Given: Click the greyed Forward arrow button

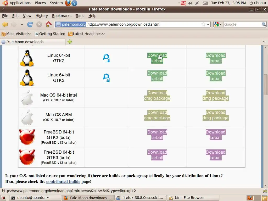Looking at the screenshot, I should 14,24.
